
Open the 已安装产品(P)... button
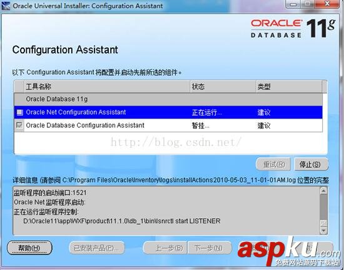tap(97, 248)
